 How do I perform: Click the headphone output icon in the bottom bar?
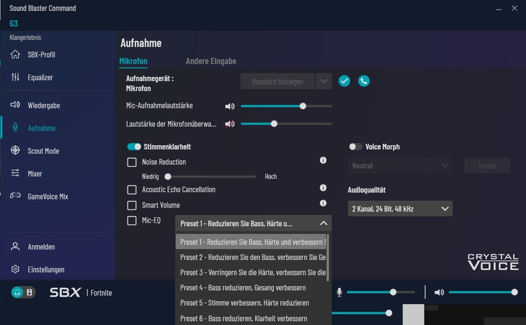(18, 292)
